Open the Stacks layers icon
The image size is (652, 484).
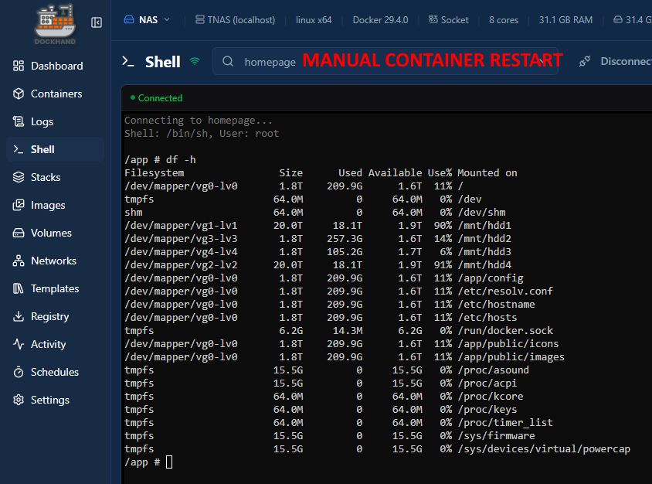pyautogui.click(x=19, y=177)
